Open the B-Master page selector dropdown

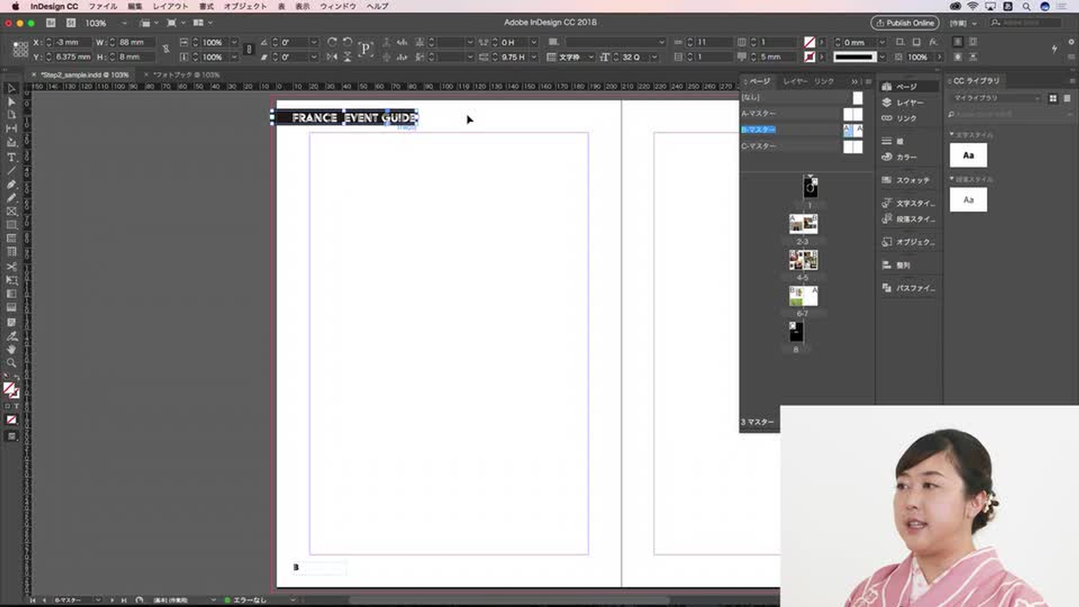[98, 600]
